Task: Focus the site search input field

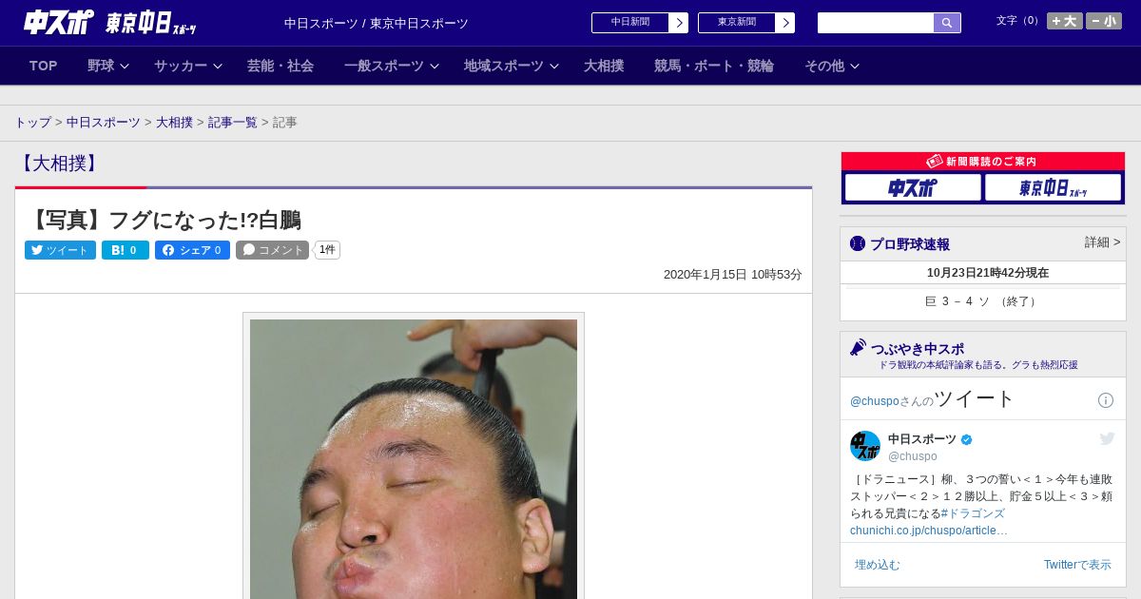Action: coord(876,23)
